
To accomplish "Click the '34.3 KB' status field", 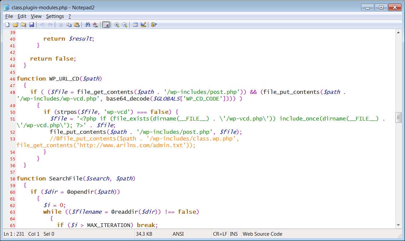I will (x=144, y=234).
